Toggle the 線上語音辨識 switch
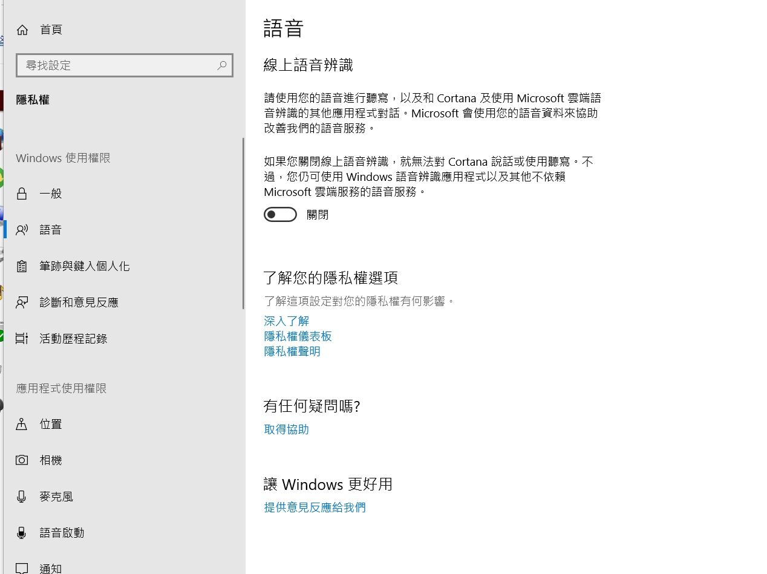This screenshot has width=767, height=574. (x=280, y=215)
